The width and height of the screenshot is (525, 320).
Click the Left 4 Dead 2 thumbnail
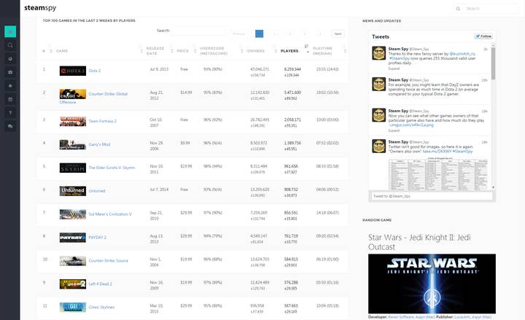tap(73, 284)
